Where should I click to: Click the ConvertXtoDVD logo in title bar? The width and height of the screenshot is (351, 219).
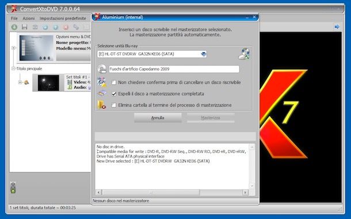click(14, 9)
